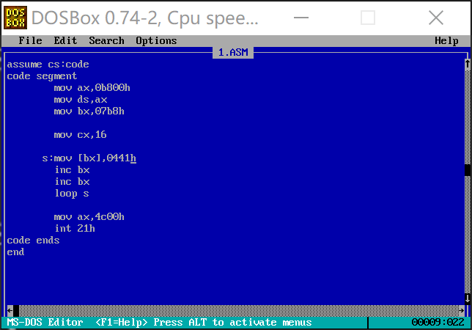The image size is (472, 330).
Task: Close the DOSBox window
Action: tap(436, 18)
